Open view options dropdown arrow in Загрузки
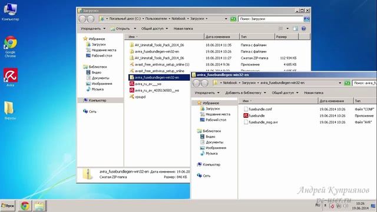Screen dimensions: 377x212 (287, 29)
